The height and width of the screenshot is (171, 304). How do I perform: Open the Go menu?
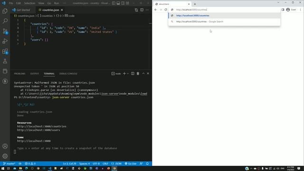point(49,3)
